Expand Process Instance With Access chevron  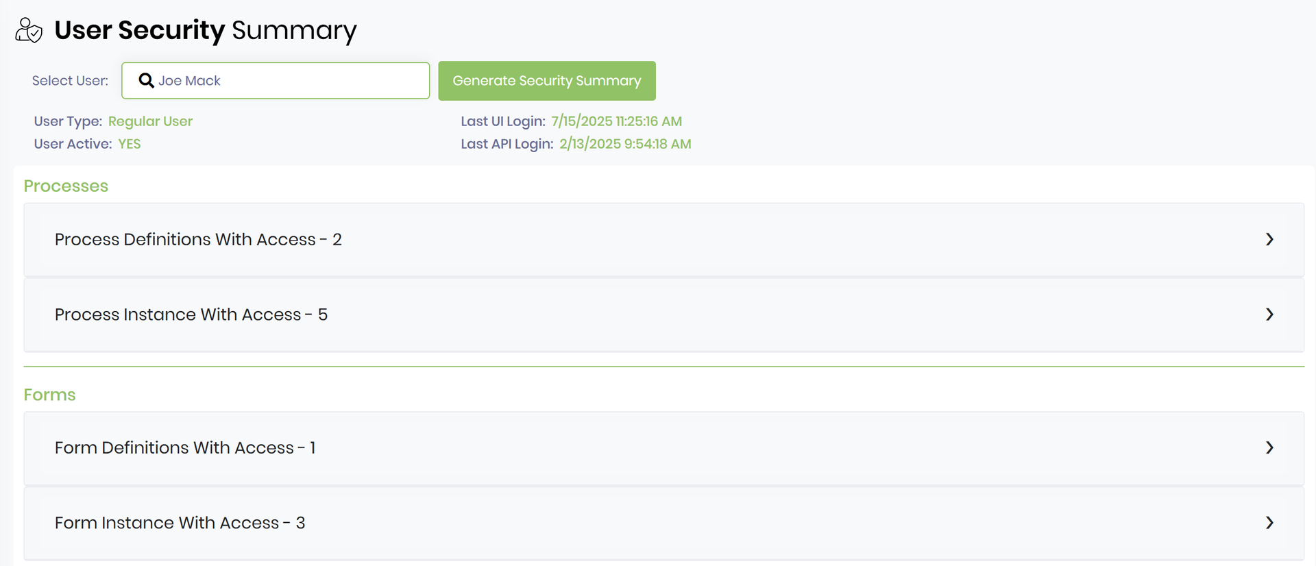pyautogui.click(x=1269, y=315)
